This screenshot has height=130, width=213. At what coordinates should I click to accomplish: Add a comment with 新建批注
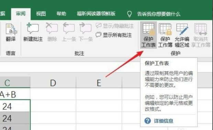tap(33, 32)
